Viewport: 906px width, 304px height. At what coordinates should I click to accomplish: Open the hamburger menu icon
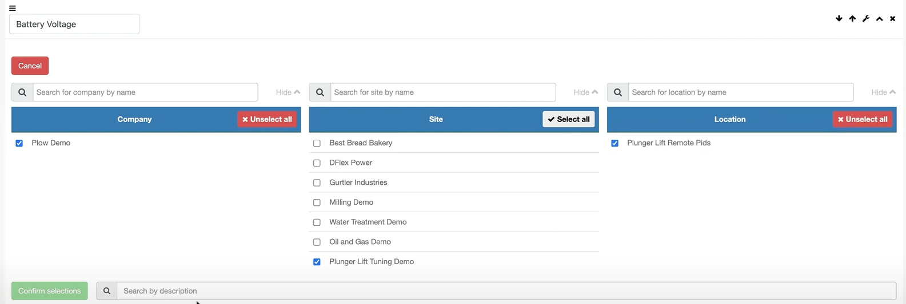13,8
